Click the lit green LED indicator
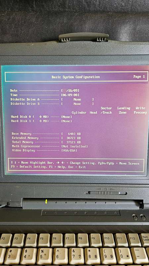 tap(46, 202)
